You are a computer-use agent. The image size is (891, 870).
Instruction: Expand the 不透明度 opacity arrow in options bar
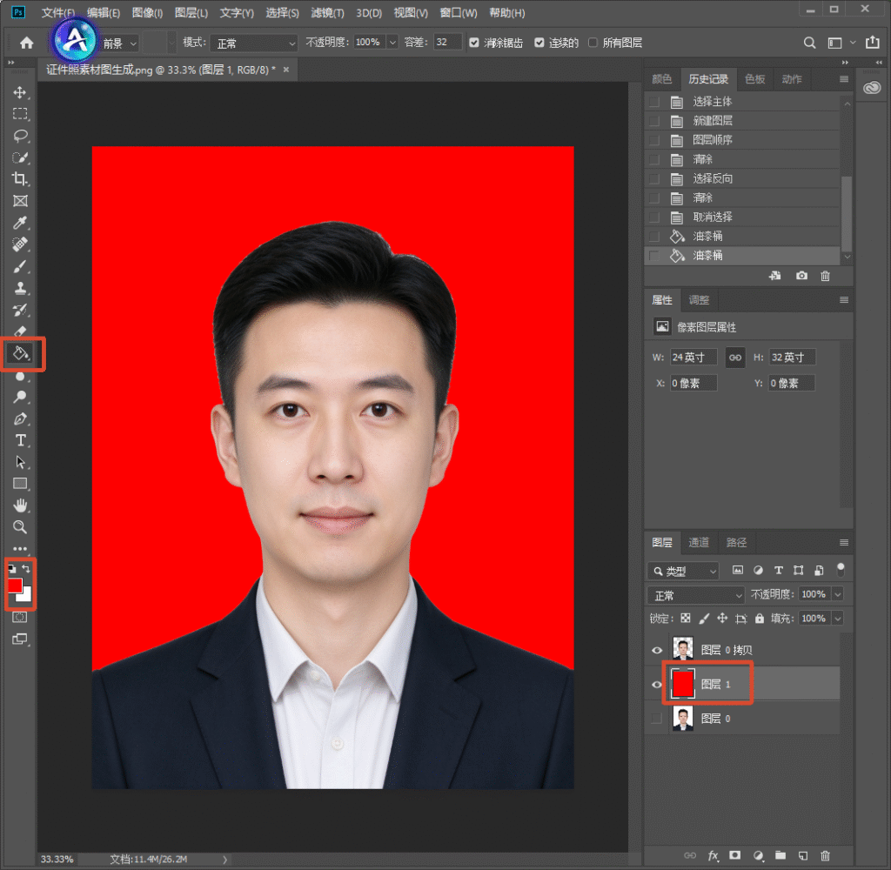point(392,43)
